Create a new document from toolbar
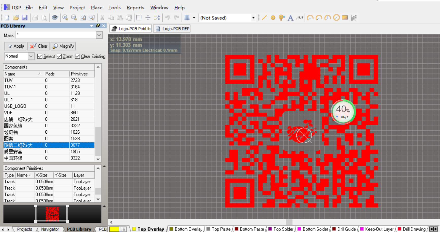This screenshot has width=440, height=232. [7, 18]
